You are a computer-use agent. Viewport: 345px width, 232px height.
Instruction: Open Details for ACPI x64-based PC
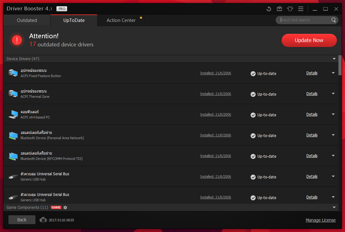pos(312,114)
